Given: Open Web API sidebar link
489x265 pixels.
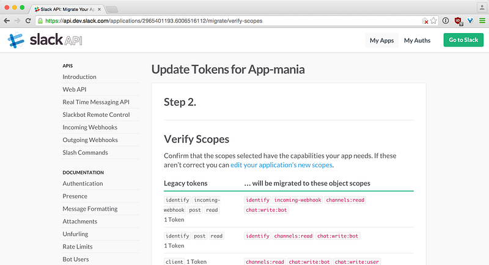Looking at the screenshot, I should point(74,89).
